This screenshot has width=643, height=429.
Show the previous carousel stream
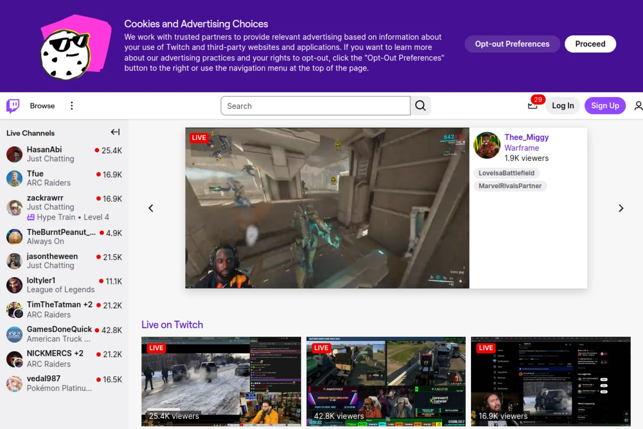(151, 208)
